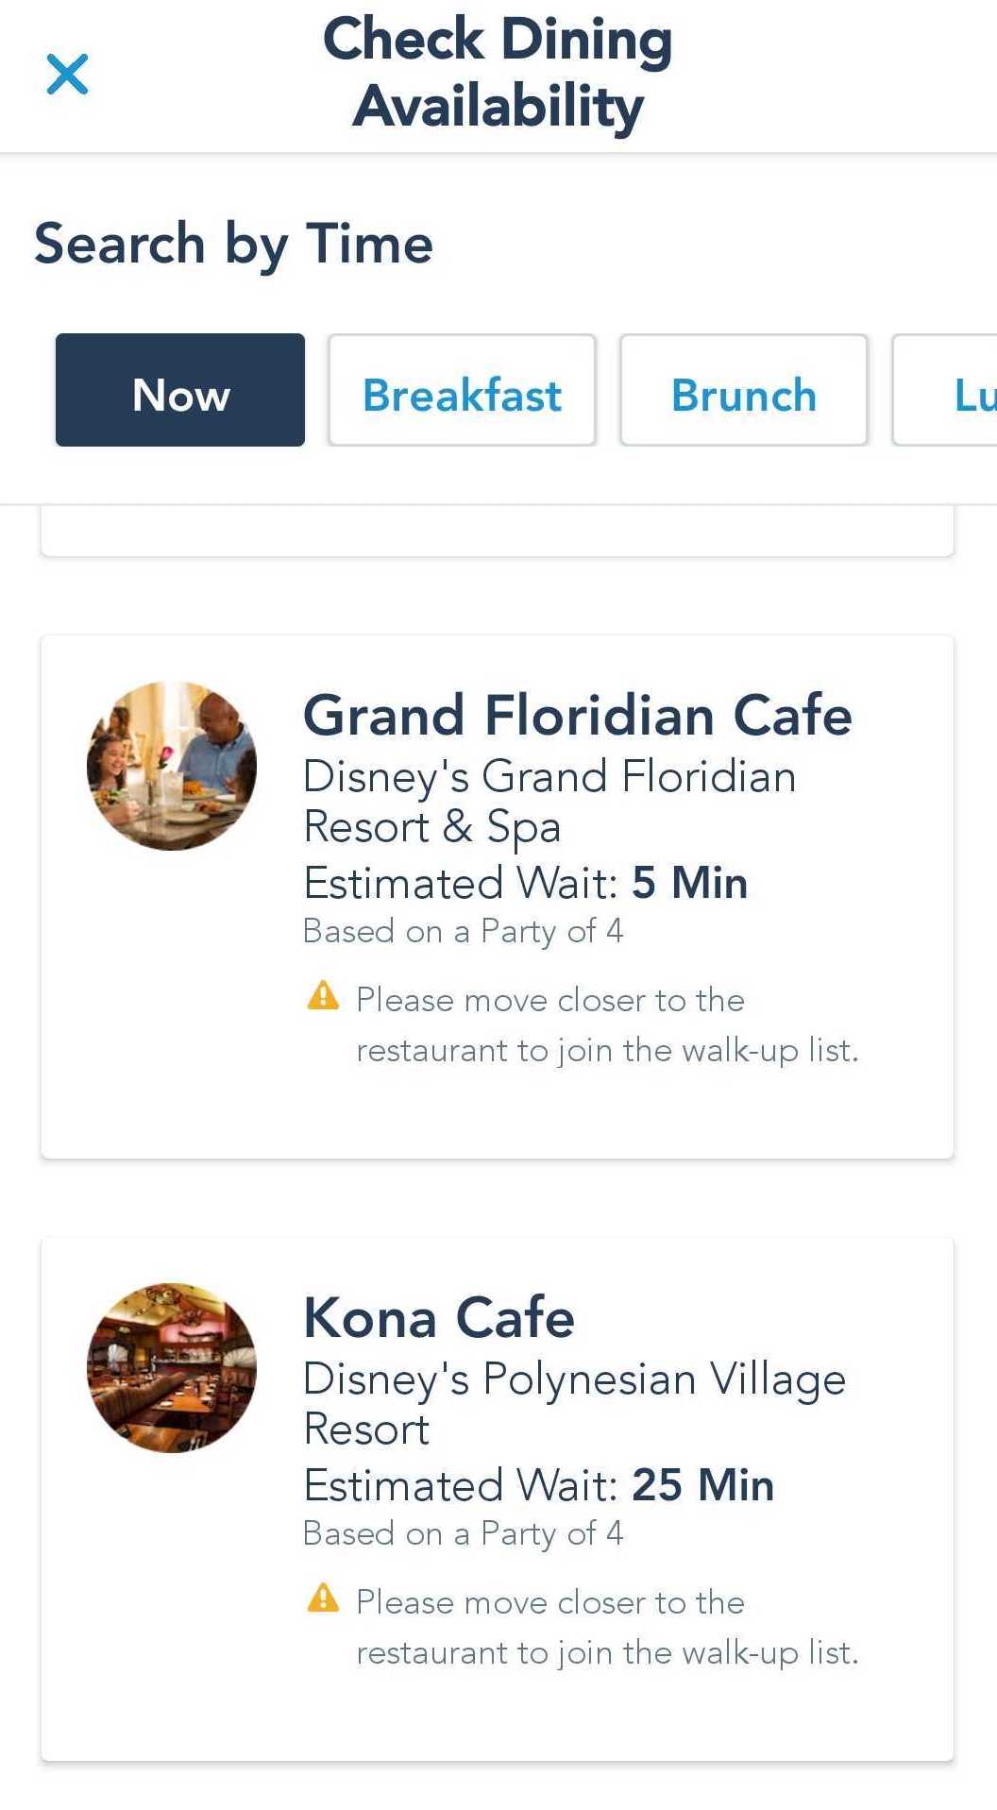Tap the 5 Min estimated wait
Screen dimensions: 997x1810
click(x=689, y=883)
